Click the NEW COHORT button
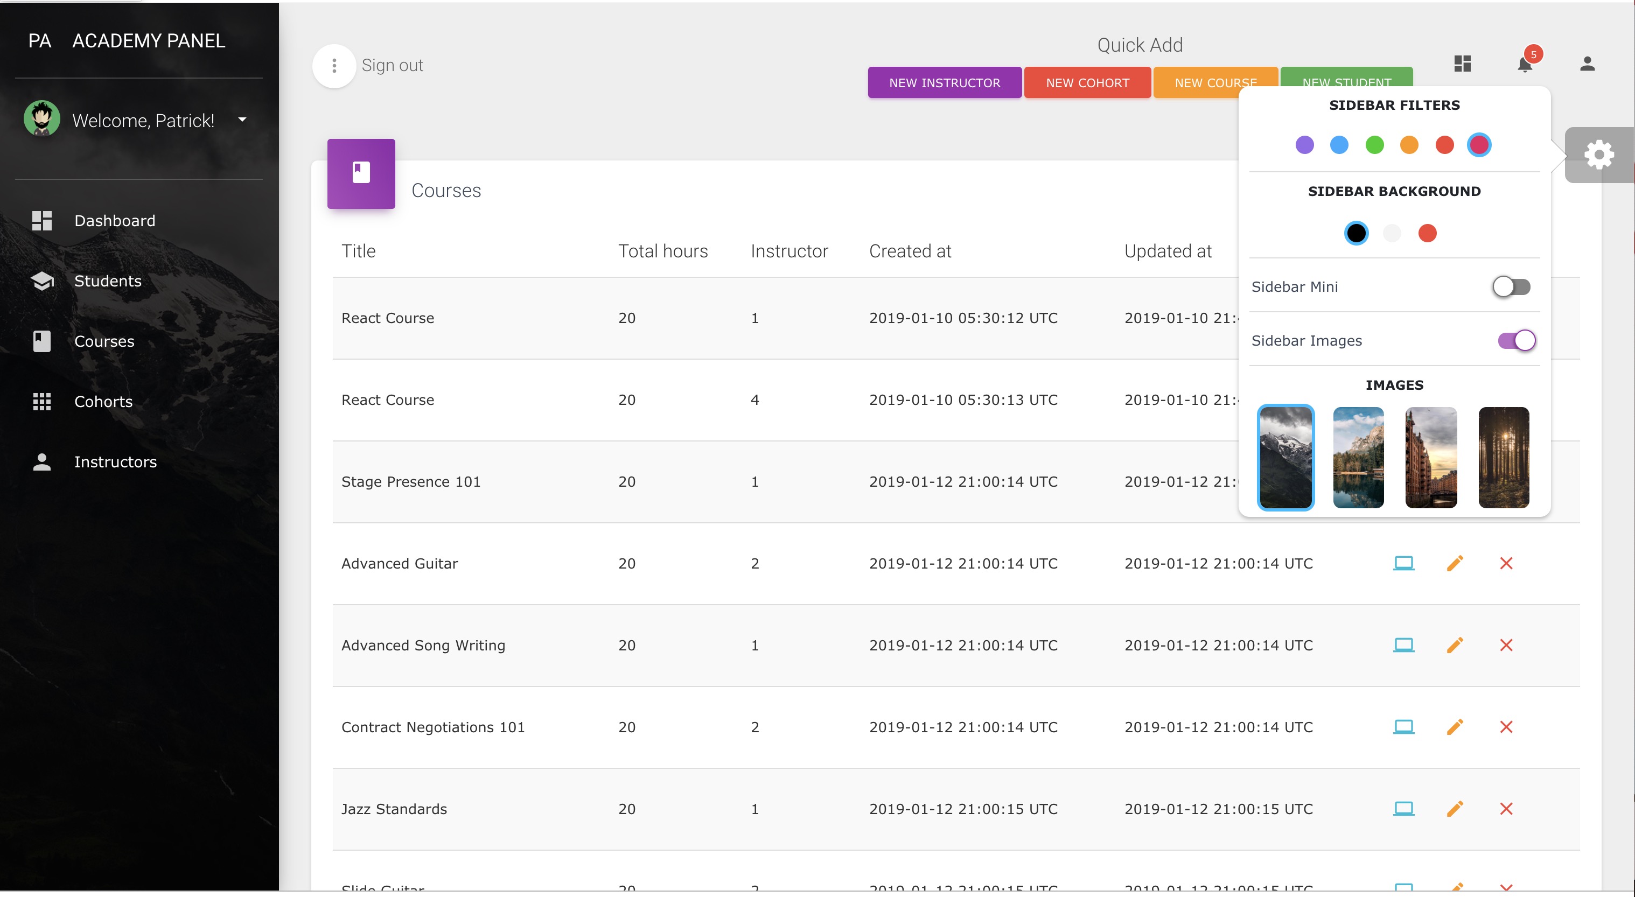The width and height of the screenshot is (1635, 897). [x=1087, y=83]
